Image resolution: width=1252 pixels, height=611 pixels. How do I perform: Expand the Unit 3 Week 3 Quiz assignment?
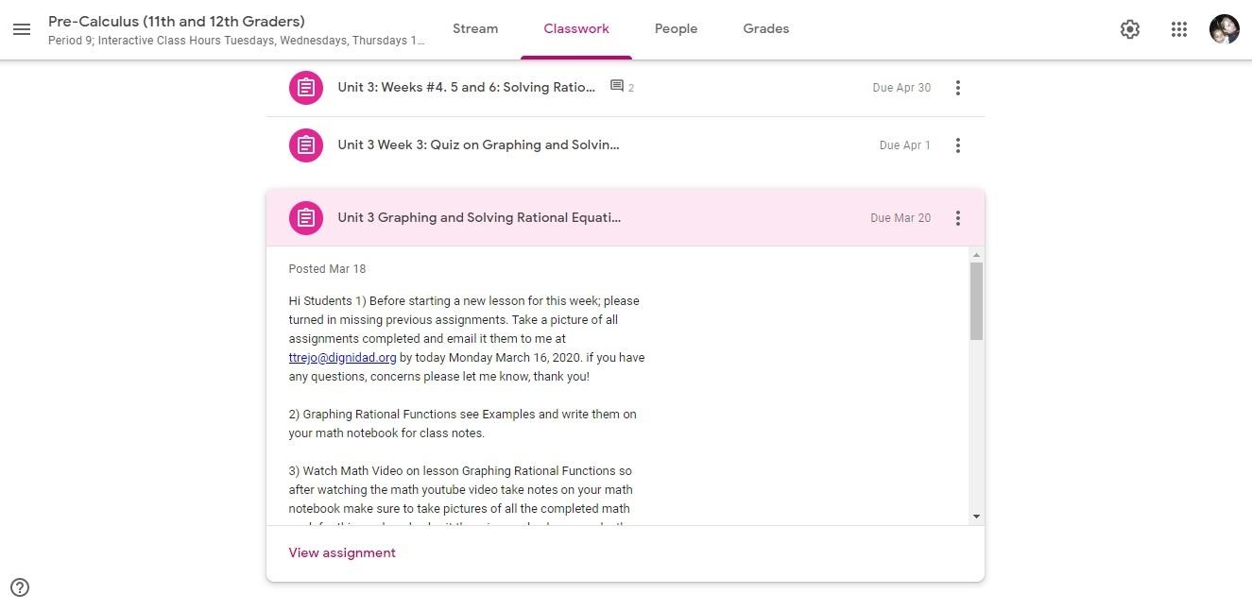(478, 145)
